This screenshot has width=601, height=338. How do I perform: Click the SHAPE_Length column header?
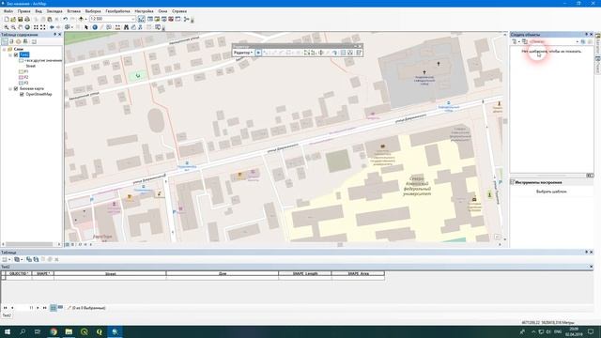(x=305, y=273)
